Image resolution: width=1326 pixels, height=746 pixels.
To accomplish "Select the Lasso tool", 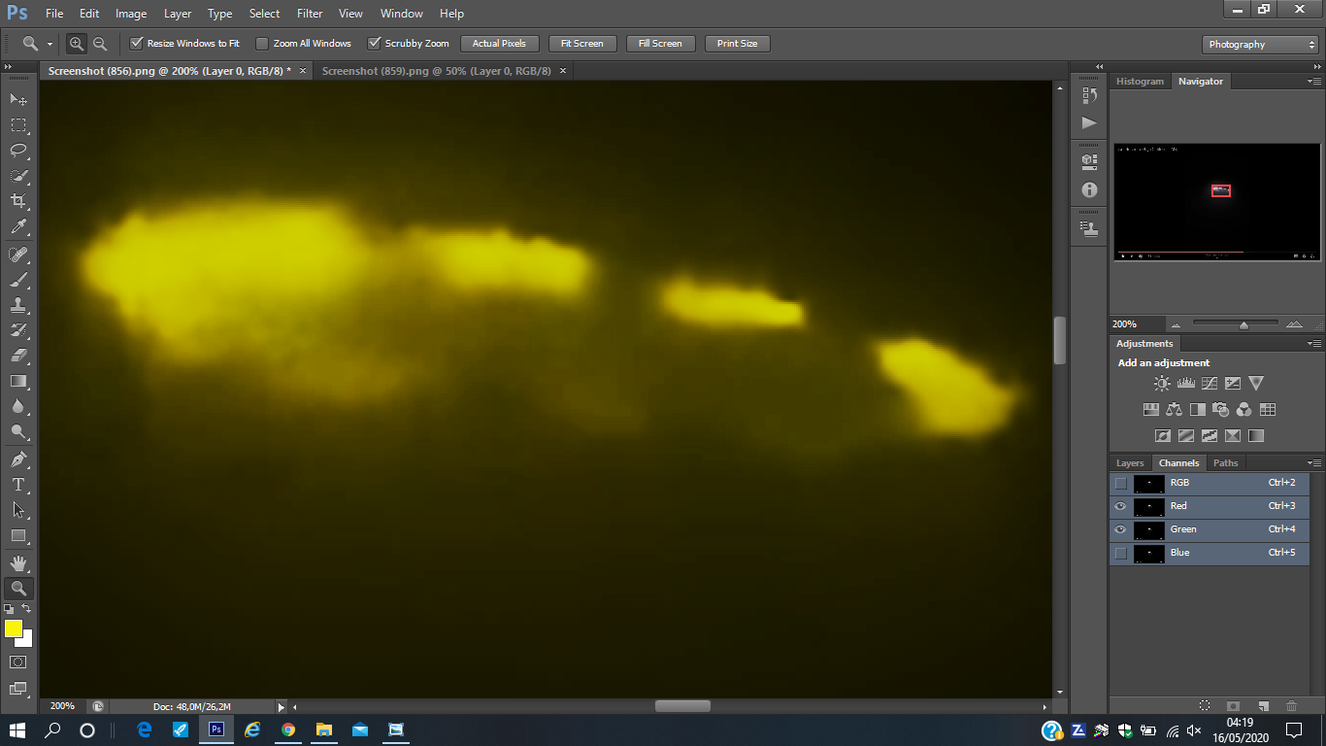I will click(x=18, y=151).
